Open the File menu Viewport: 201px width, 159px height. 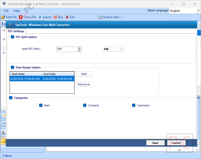click(6, 11)
